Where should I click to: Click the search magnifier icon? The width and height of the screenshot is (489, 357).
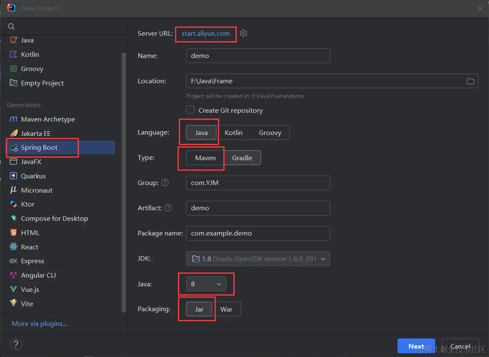click(11, 26)
